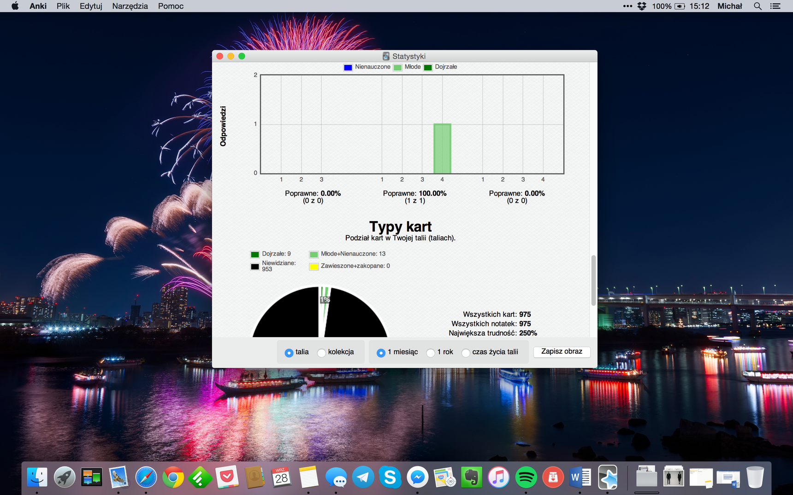Open Mission Control icon in dock
The height and width of the screenshot is (495, 793).
pos(91,478)
